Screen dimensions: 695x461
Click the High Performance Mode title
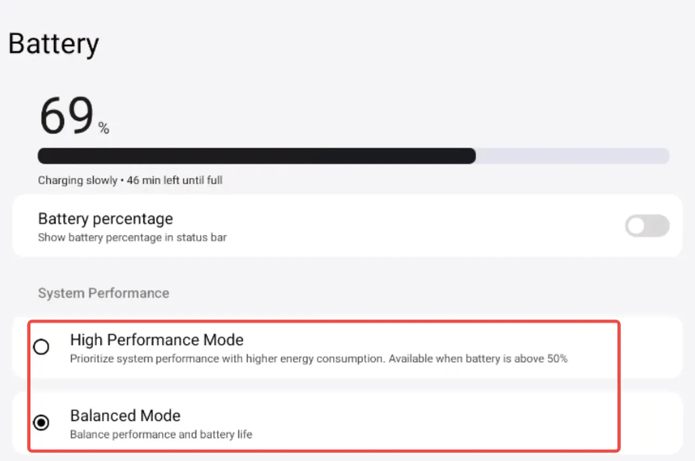156,340
